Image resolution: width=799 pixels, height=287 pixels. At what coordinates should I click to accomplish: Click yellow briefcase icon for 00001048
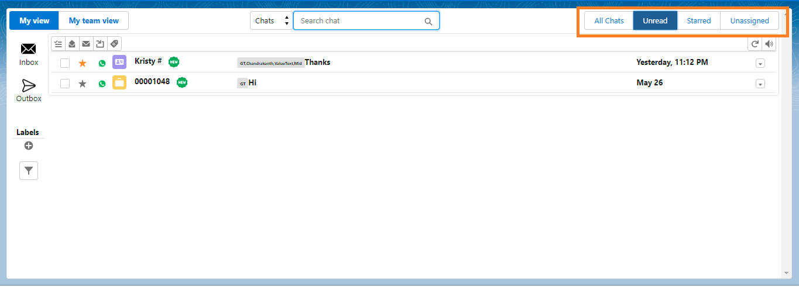tap(119, 82)
